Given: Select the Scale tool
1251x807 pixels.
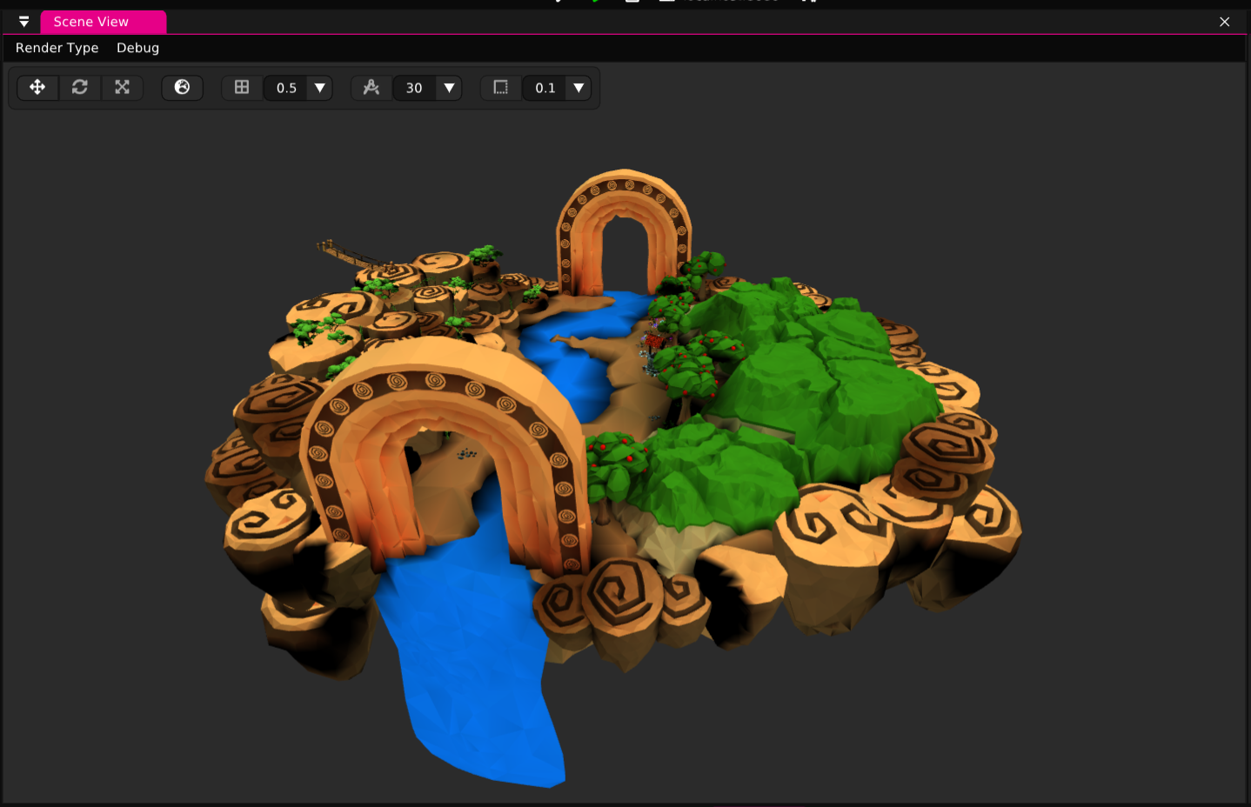Looking at the screenshot, I should pyautogui.click(x=122, y=87).
